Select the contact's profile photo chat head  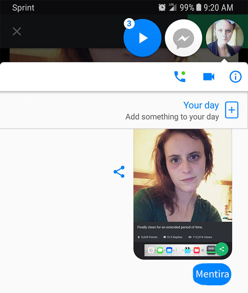pyautogui.click(x=225, y=38)
